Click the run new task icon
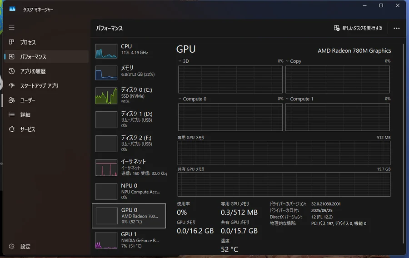The height and width of the screenshot is (258, 409). point(336,28)
